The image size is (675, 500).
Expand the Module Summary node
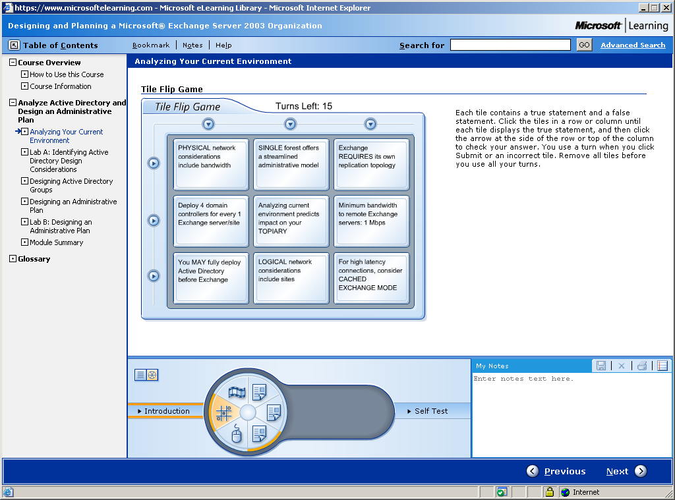click(x=24, y=242)
